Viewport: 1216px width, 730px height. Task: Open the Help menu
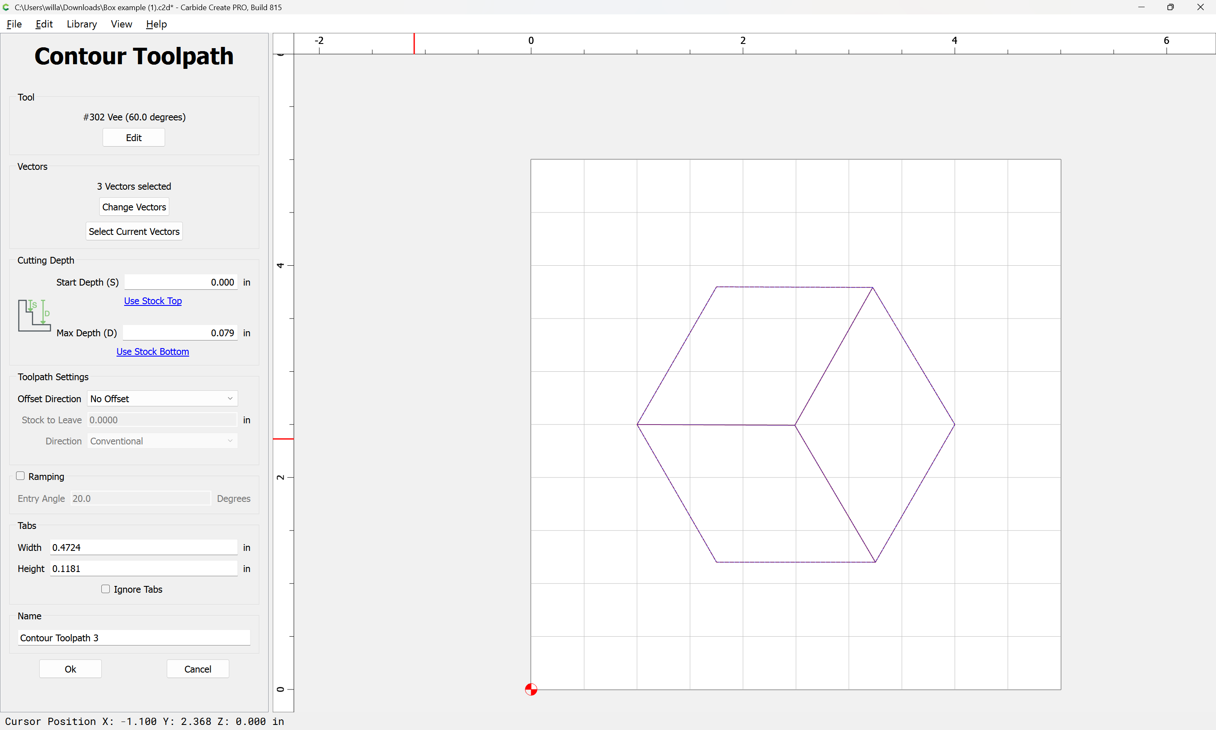(x=156, y=24)
